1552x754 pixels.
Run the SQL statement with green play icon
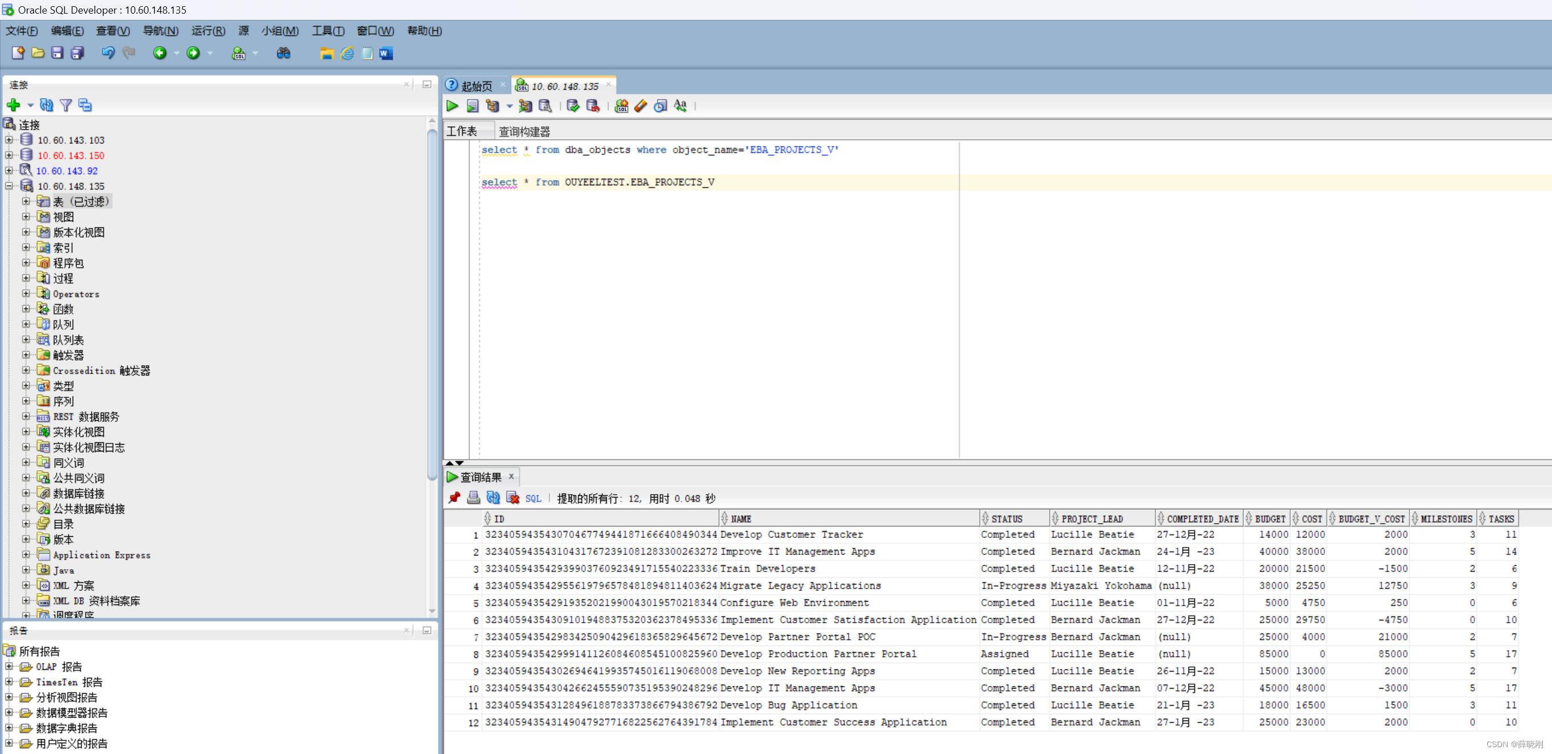pyautogui.click(x=452, y=106)
